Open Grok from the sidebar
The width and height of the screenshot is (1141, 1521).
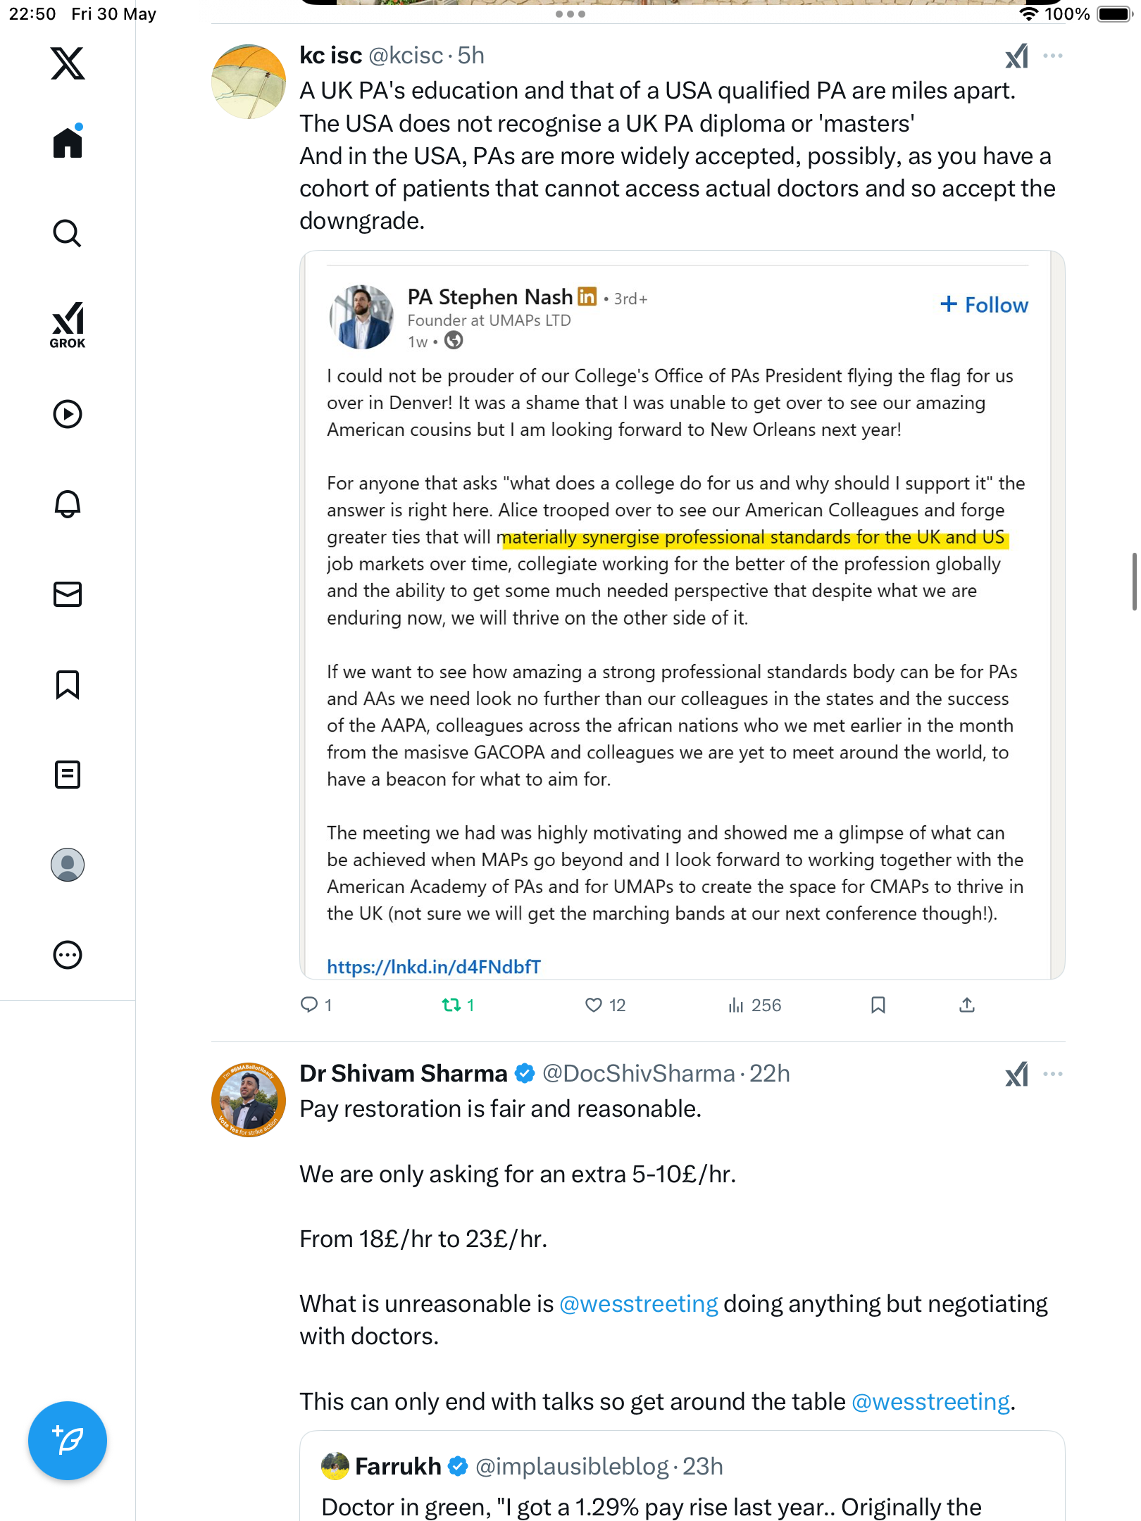(x=68, y=325)
